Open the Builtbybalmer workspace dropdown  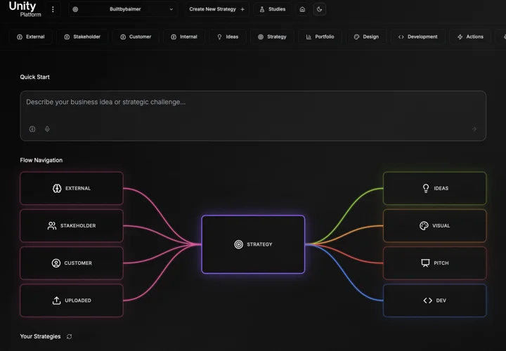pos(123,9)
